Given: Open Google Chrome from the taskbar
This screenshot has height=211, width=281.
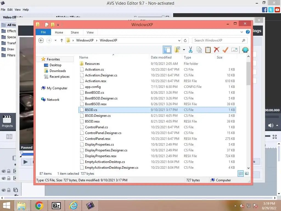Looking at the screenshot, I should (39, 206).
